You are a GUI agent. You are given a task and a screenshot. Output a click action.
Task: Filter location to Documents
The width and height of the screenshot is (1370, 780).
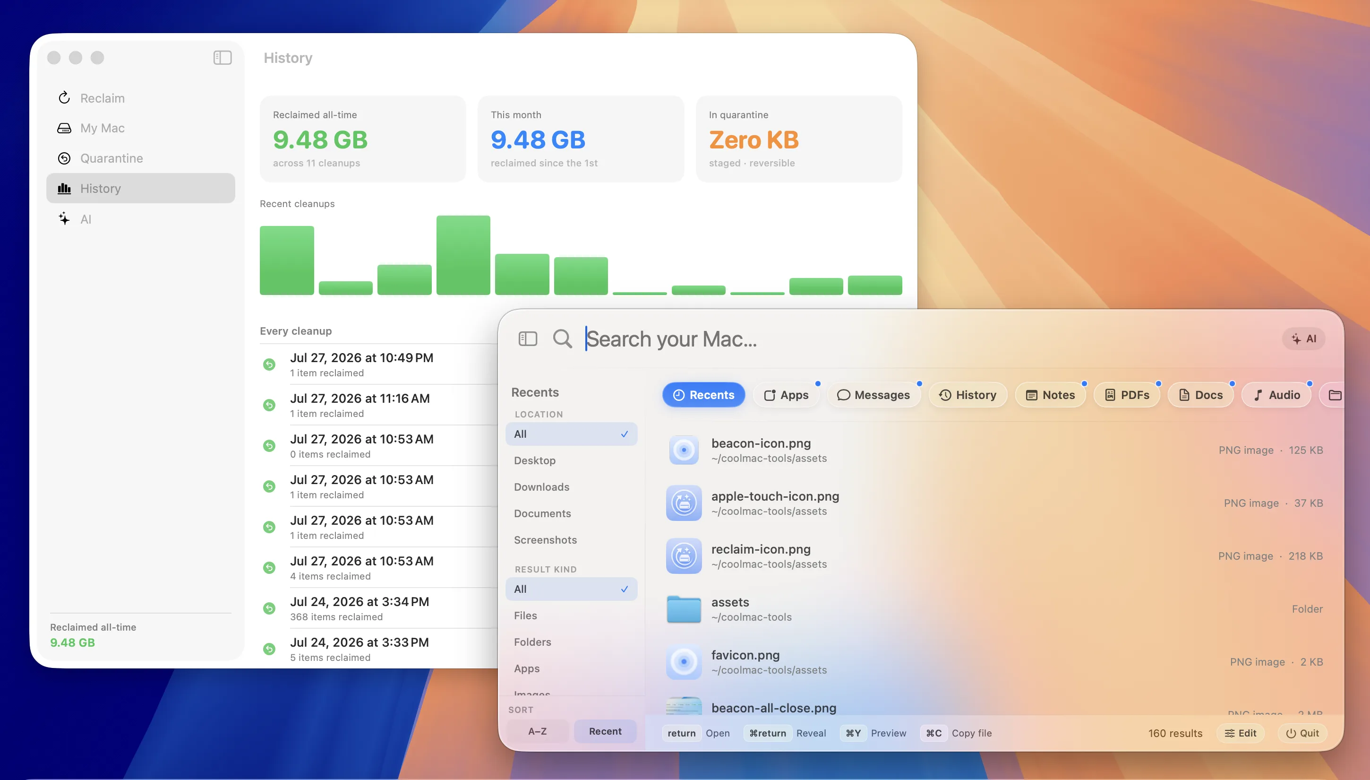[x=571, y=513]
